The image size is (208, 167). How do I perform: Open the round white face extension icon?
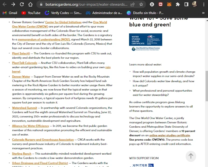[152, 4]
